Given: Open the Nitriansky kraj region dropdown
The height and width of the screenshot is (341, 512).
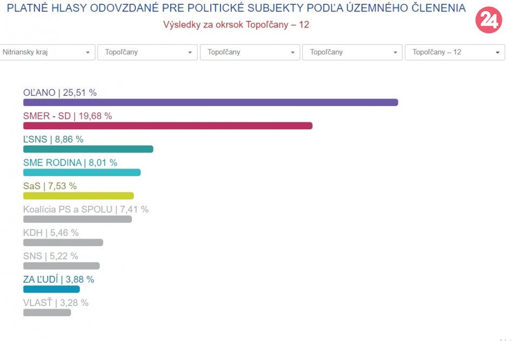Looking at the screenshot, I should click(47, 52).
